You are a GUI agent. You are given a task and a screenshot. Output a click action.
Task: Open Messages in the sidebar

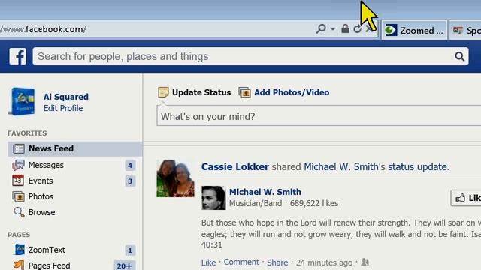[x=46, y=165]
